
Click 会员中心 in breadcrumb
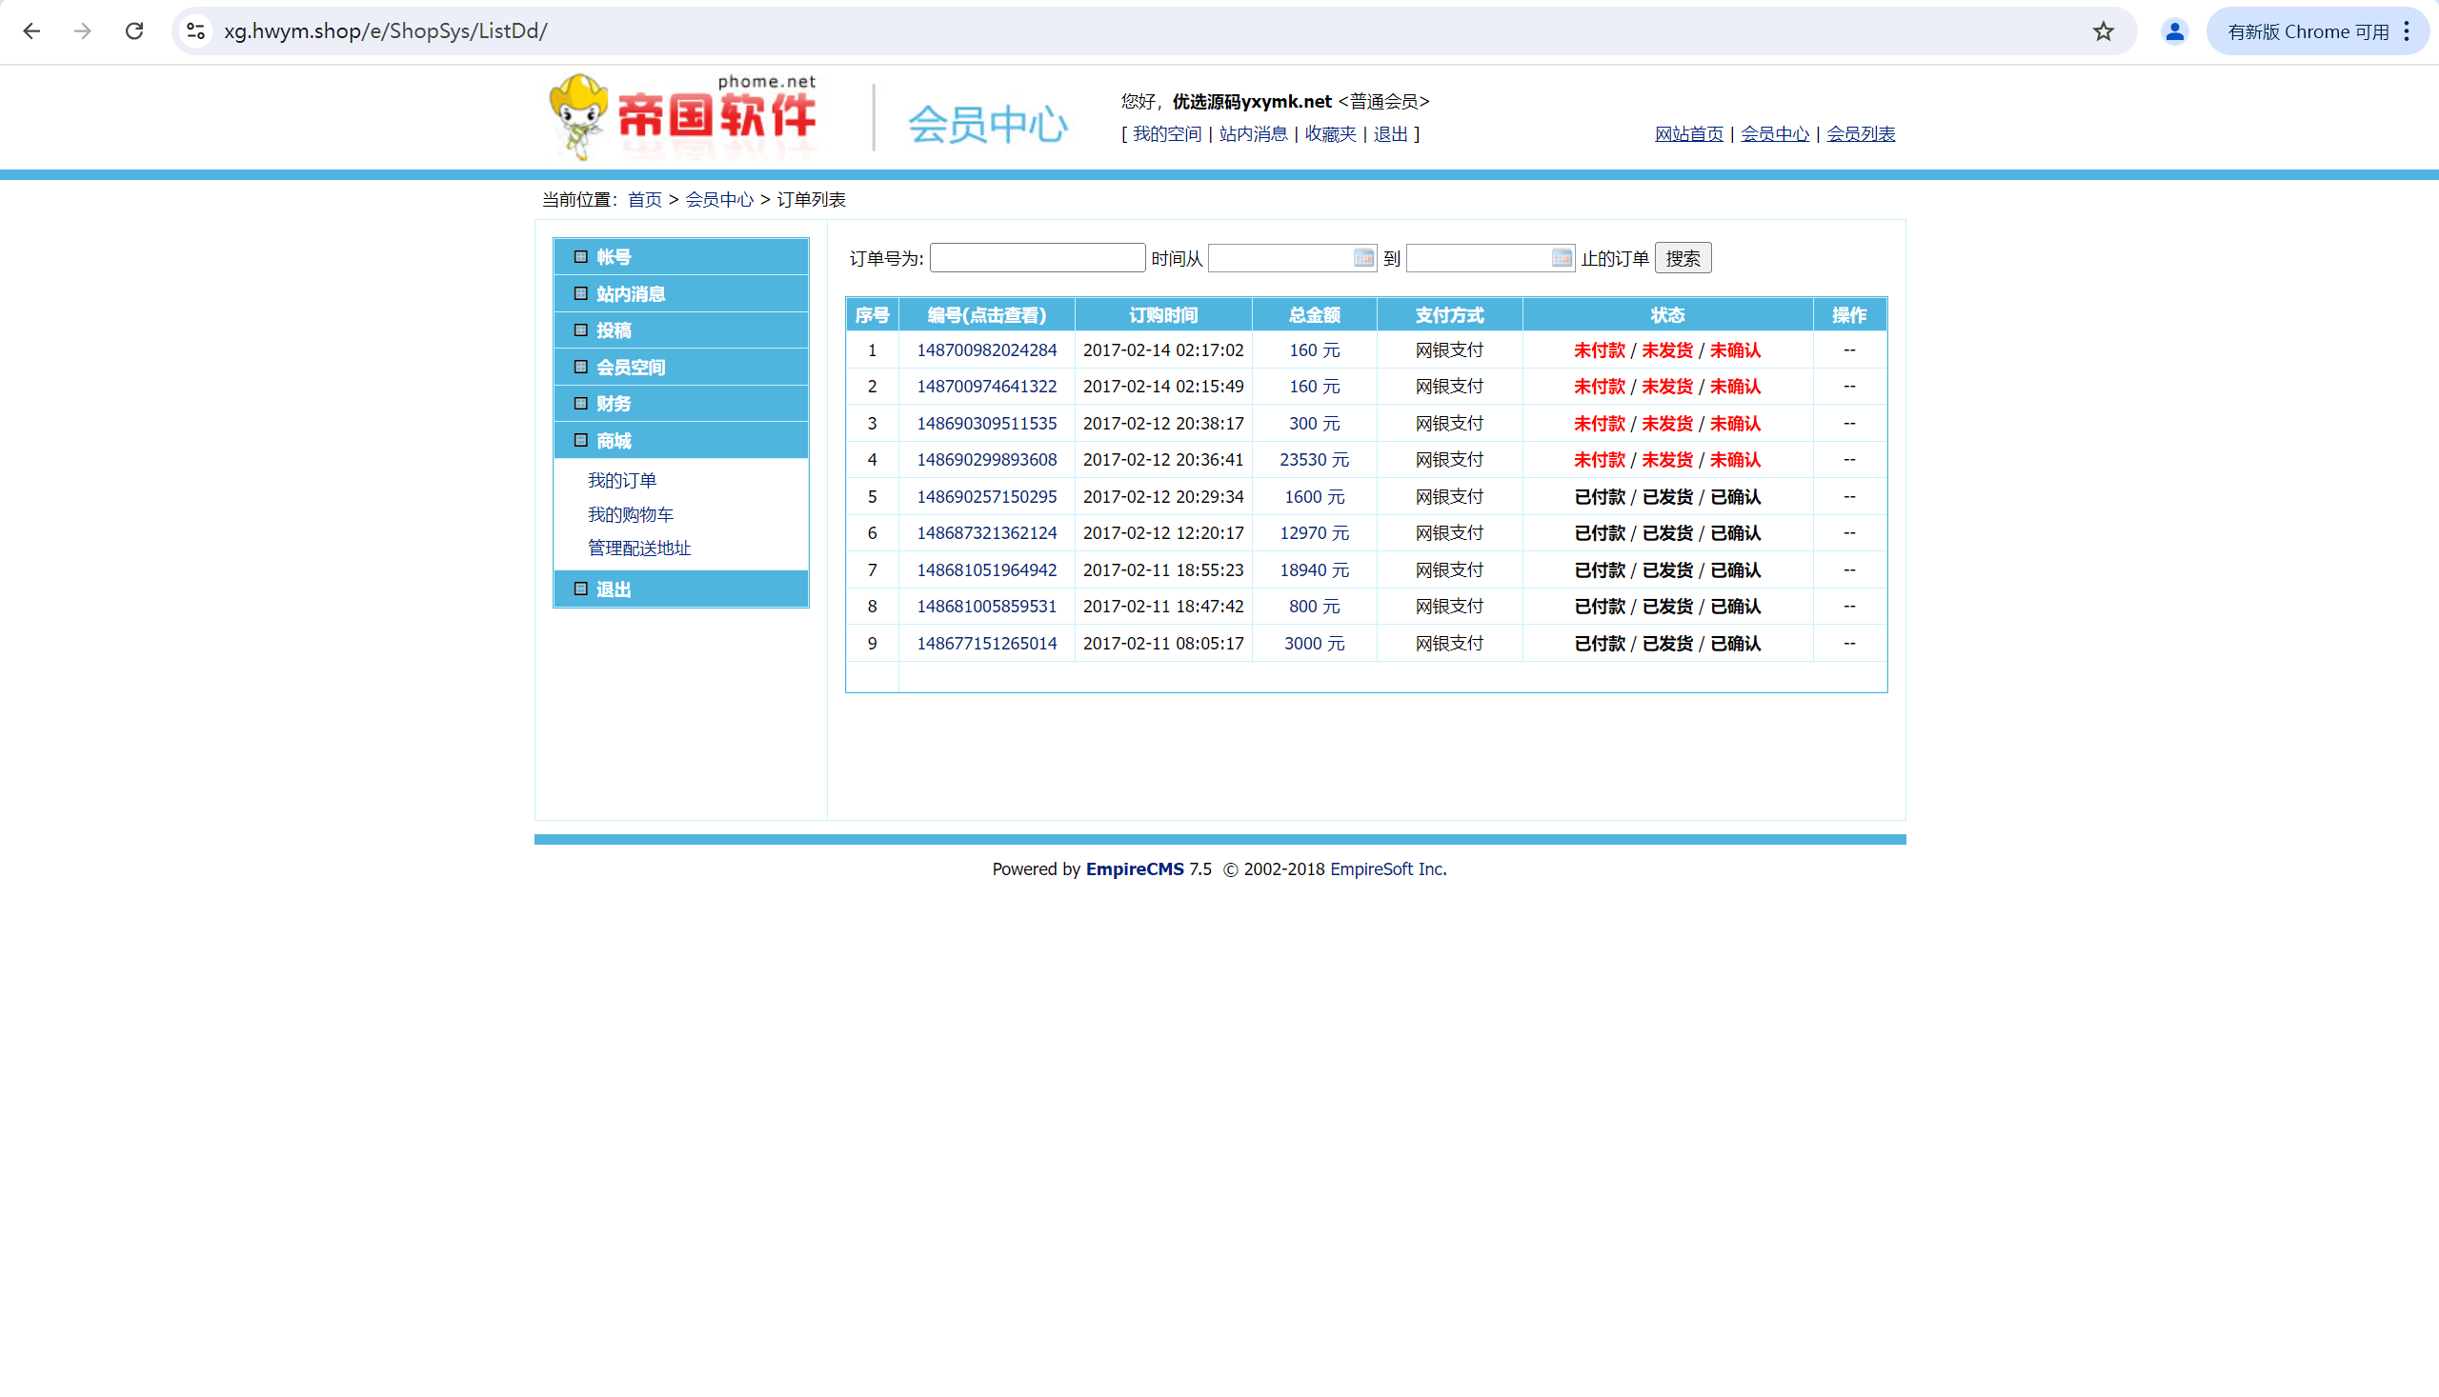pyautogui.click(x=719, y=199)
